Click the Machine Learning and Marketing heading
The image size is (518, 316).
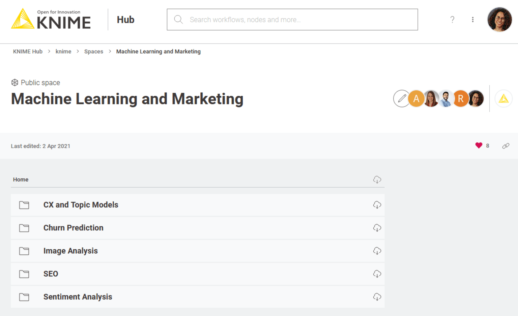pyautogui.click(x=127, y=99)
